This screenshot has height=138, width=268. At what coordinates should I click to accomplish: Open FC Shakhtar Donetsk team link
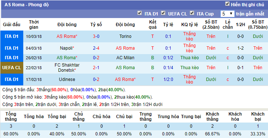click(x=67, y=68)
